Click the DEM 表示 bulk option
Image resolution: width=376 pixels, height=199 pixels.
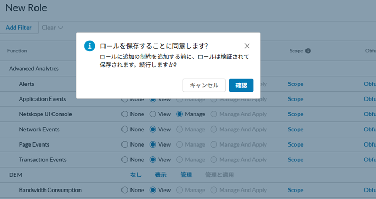tap(161, 175)
